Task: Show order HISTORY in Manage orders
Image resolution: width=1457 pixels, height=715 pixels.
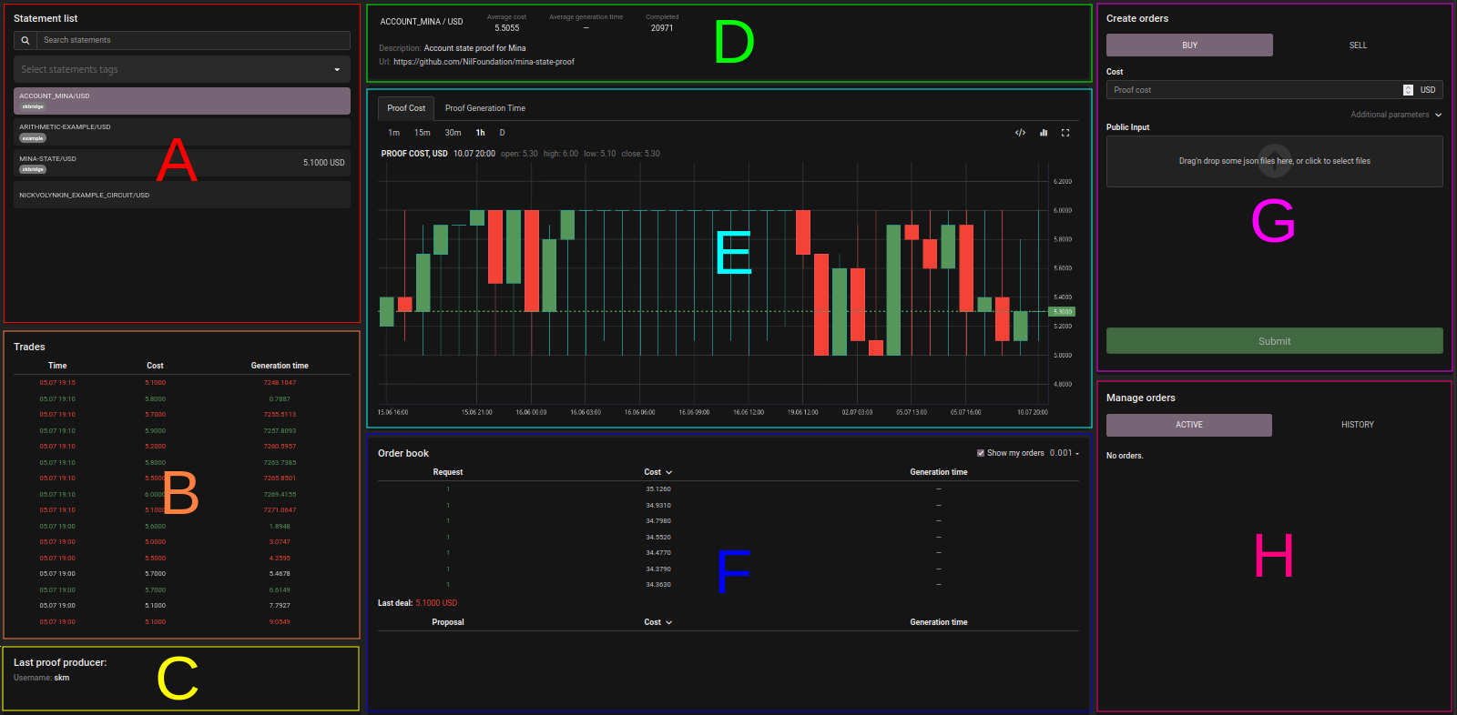Action: pyautogui.click(x=1357, y=425)
